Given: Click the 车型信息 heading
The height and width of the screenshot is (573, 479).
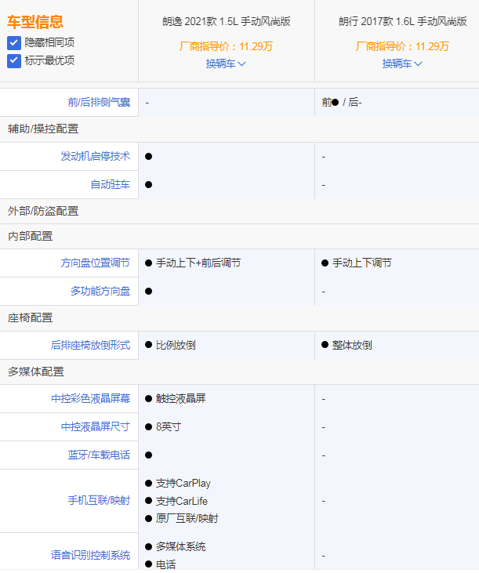Looking at the screenshot, I should pyautogui.click(x=35, y=22).
